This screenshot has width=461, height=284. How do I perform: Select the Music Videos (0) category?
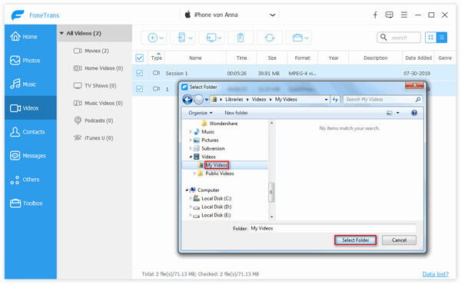(x=98, y=103)
